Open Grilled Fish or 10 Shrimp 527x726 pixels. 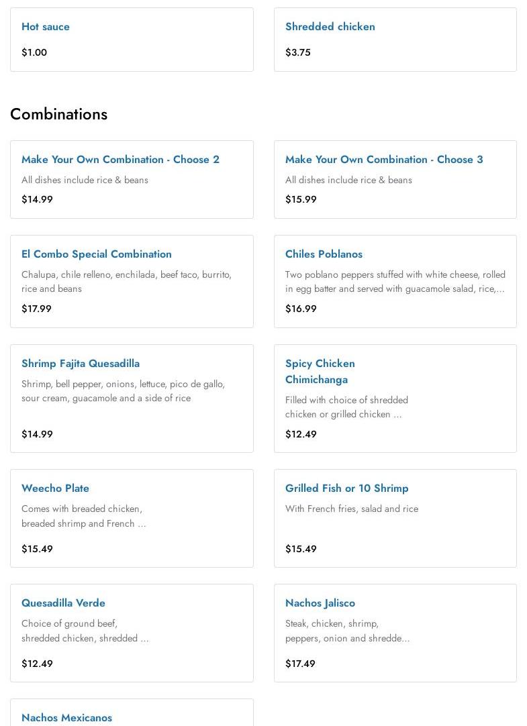click(x=346, y=488)
